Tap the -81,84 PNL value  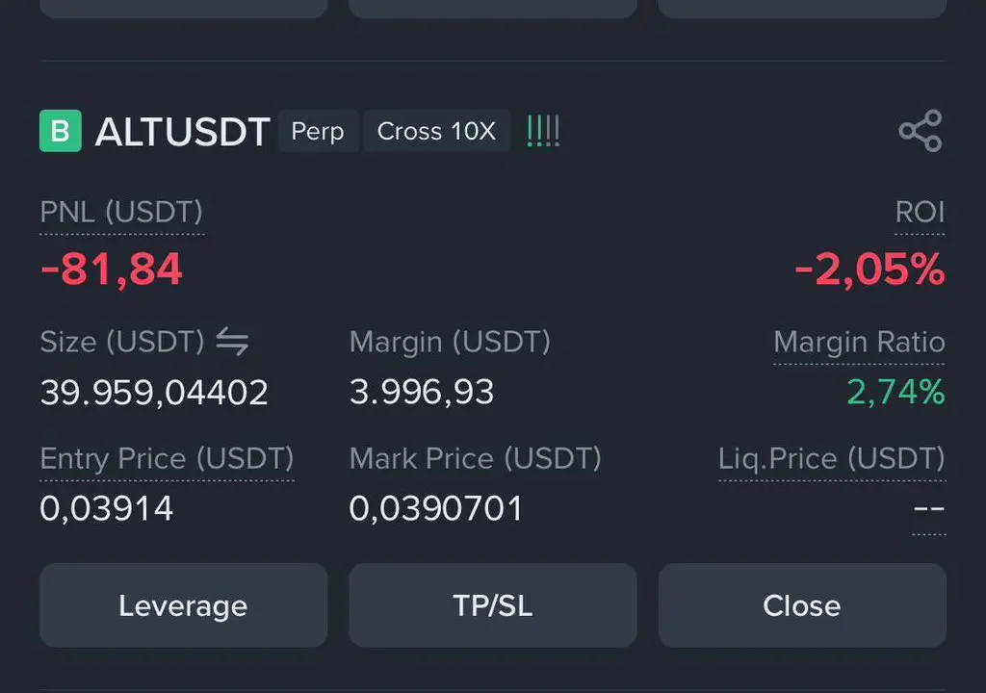point(112,269)
